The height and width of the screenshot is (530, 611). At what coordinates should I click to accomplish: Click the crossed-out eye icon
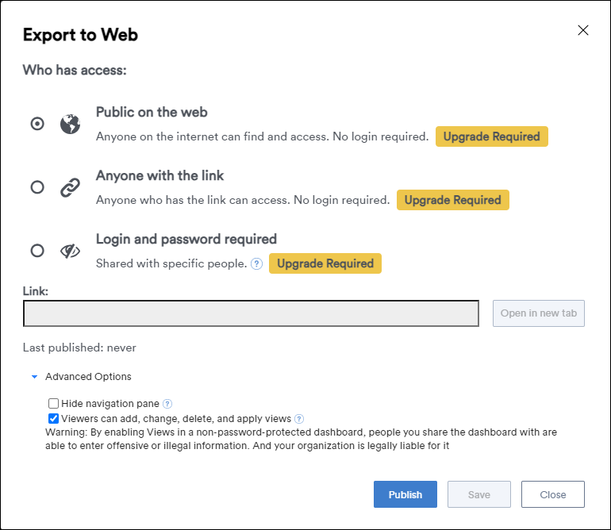(70, 251)
